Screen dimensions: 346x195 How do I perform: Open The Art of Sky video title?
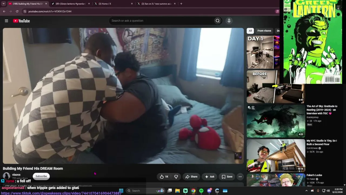[x=322, y=110]
